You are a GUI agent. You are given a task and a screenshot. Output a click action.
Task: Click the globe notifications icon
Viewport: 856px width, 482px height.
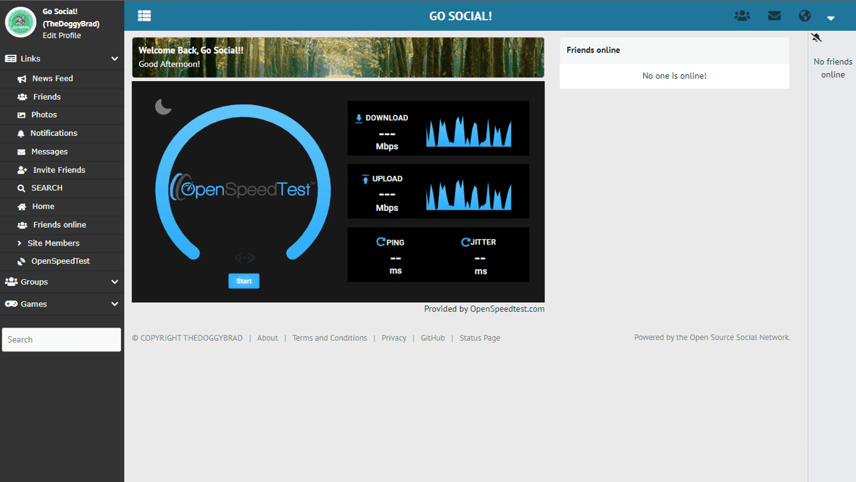coord(804,15)
